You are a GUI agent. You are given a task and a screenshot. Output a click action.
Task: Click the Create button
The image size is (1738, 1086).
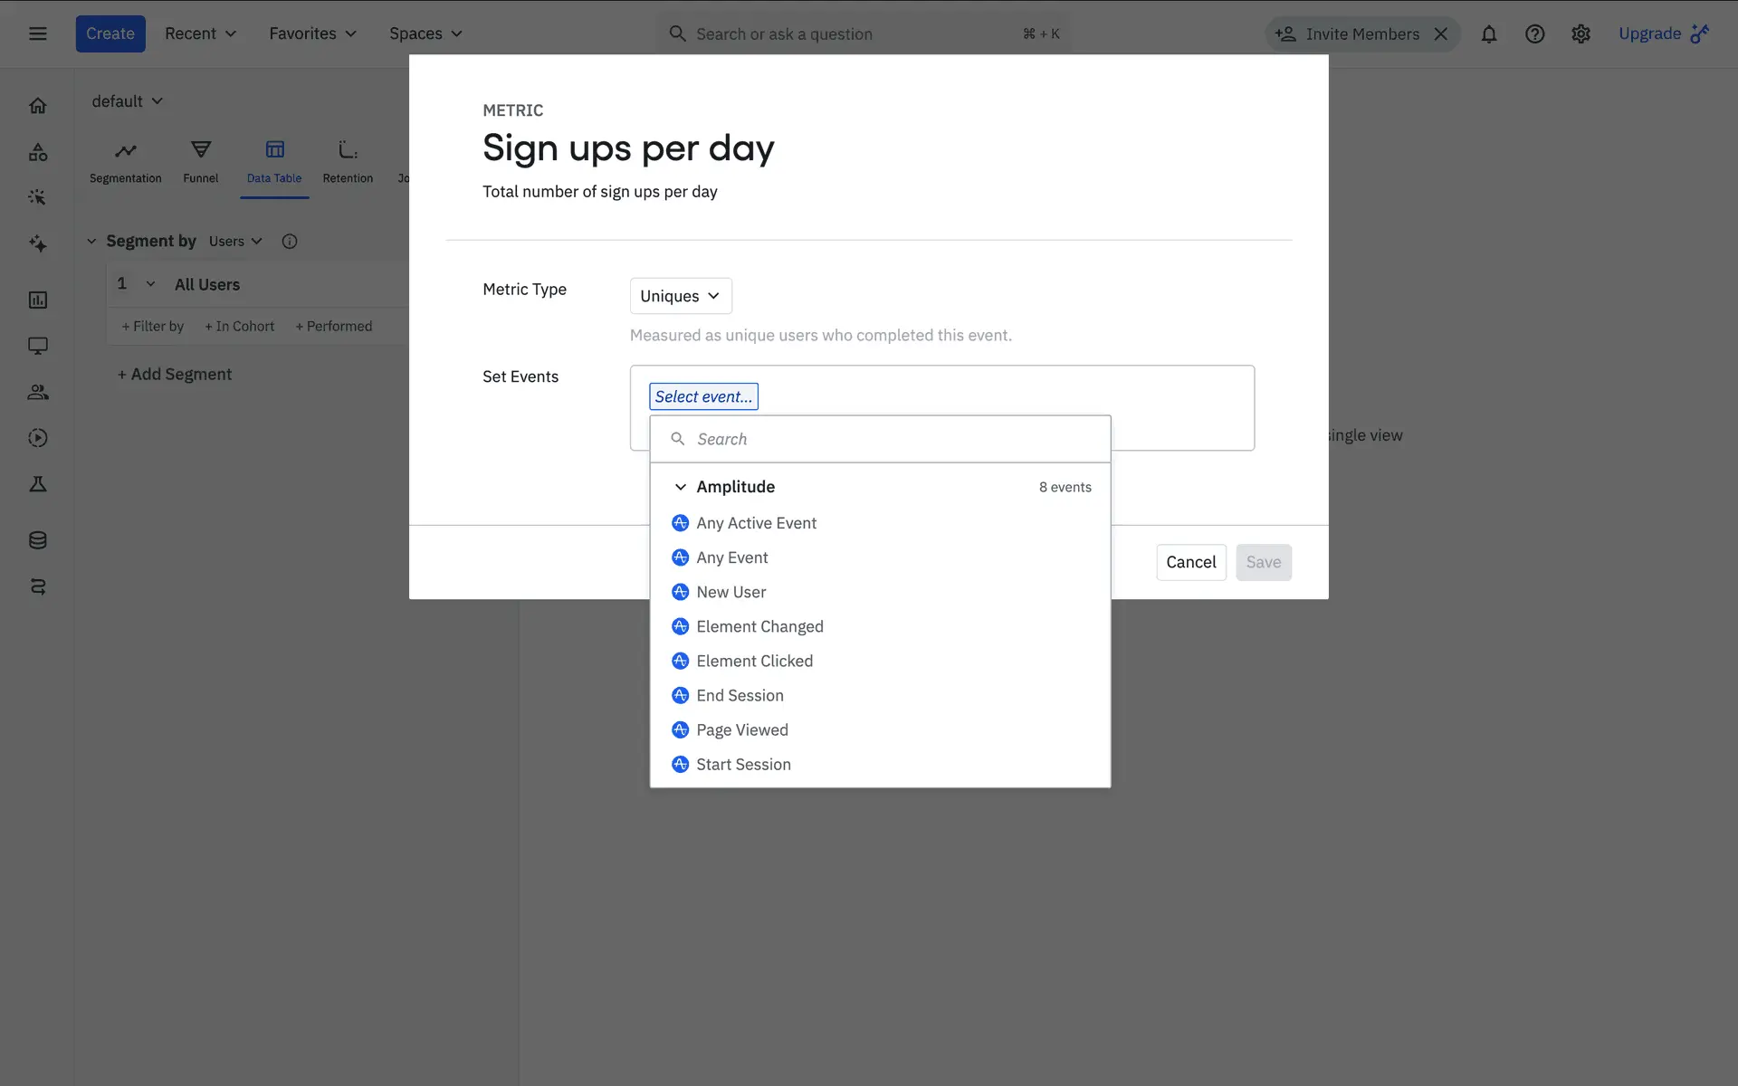[110, 34]
